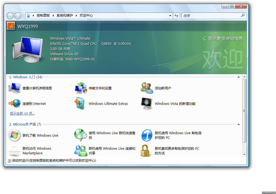Click 联机了解 Windows Live label
Viewport: 276px width, 194px height.
point(40,136)
